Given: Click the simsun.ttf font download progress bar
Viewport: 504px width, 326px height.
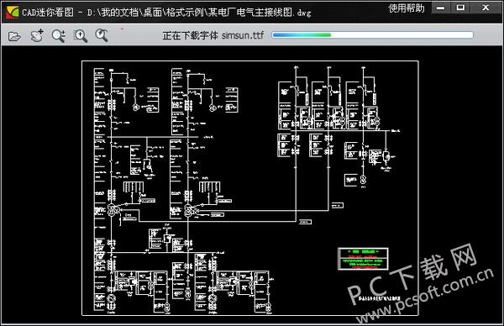Looking at the screenshot, I should click(x=372, y=35).
